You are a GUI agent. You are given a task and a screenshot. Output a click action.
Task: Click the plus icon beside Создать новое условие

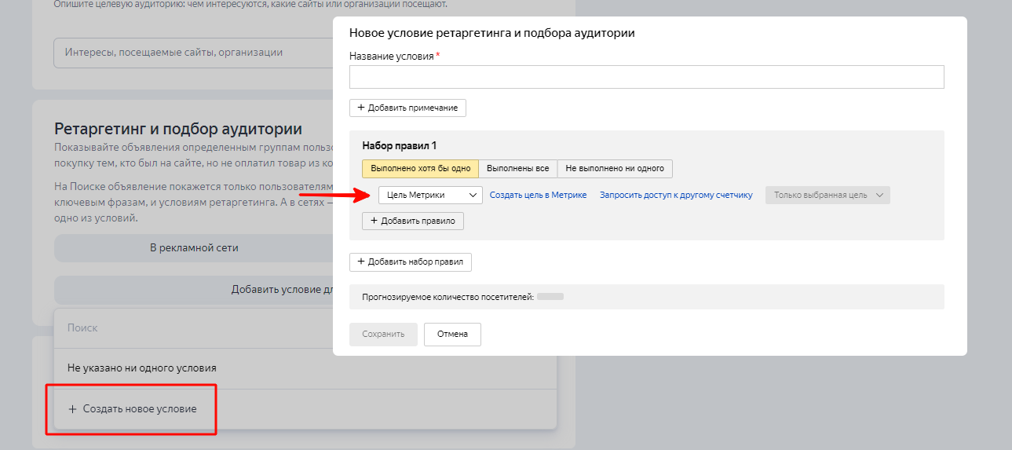[73, 409]
